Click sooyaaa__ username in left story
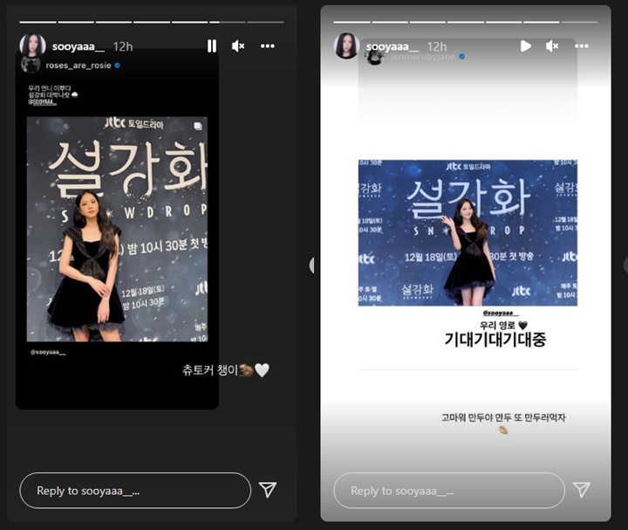628x530 pixels. [78, 46]
